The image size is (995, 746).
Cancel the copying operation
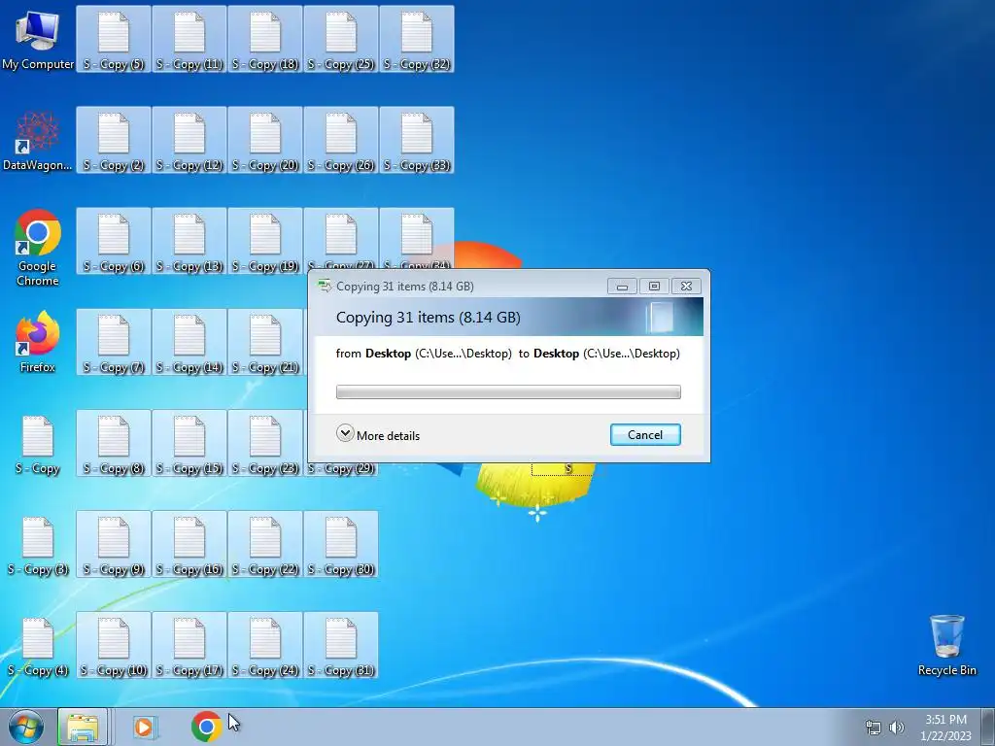(645, 434)
